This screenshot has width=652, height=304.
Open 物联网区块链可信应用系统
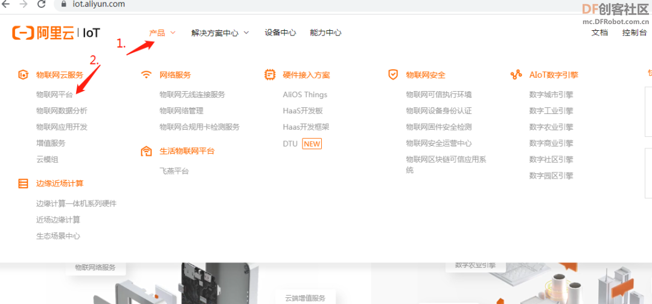click(446, 165)
